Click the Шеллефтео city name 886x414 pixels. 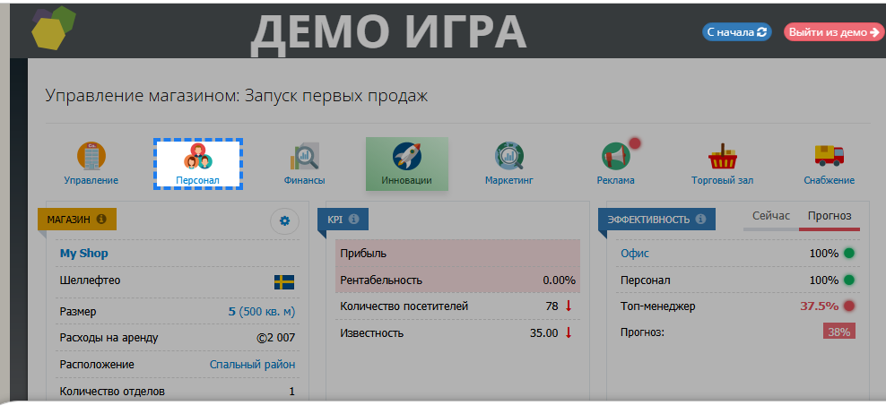click(x=90, y=280)
